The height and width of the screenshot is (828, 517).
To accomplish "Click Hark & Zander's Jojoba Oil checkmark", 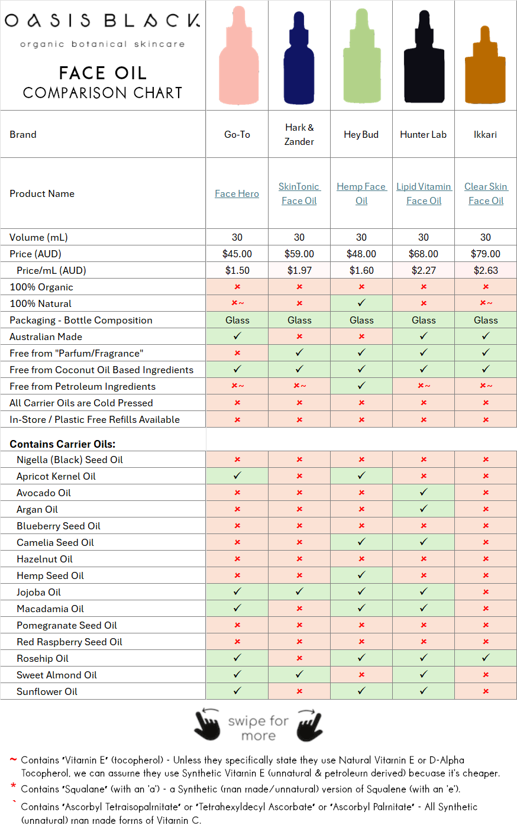I will tap(299, 591).
